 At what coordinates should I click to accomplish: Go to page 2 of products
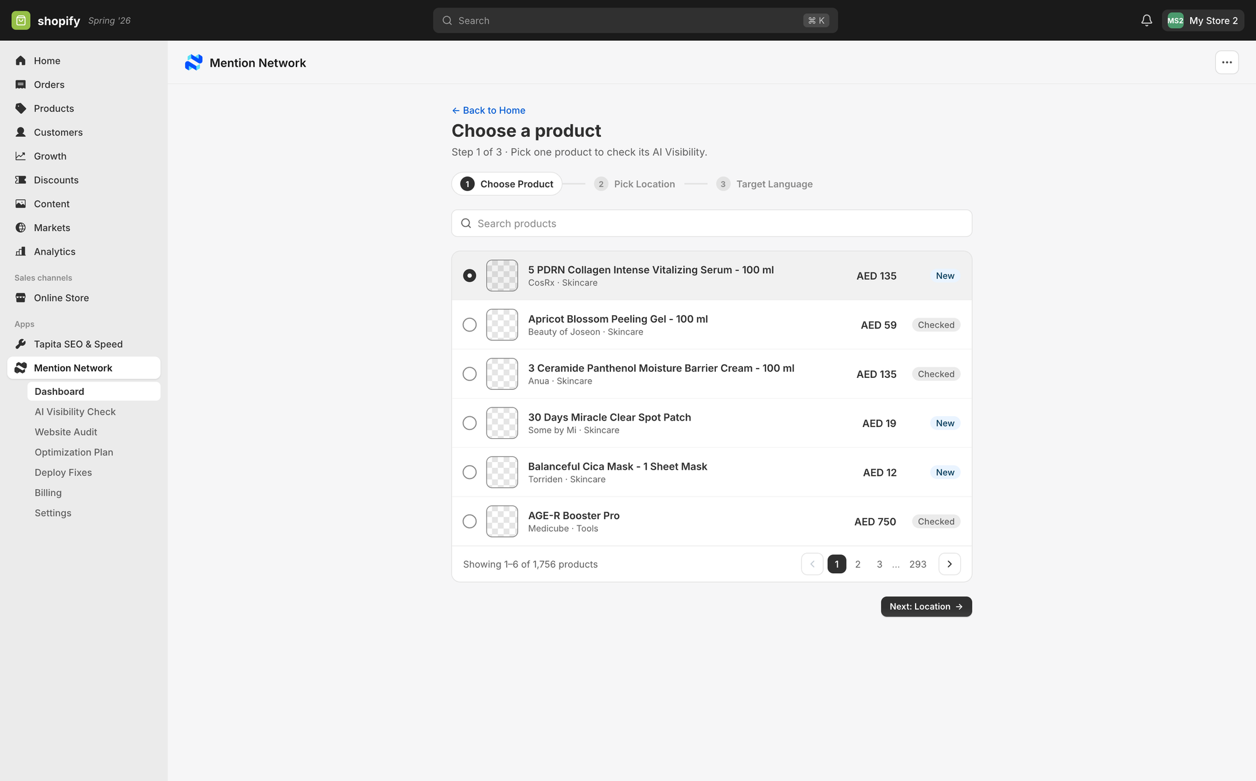click(858, 564)
